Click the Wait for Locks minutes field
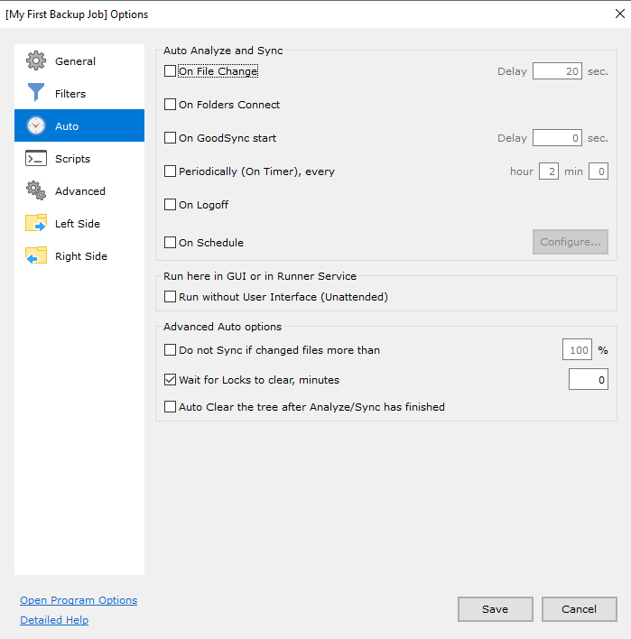 pos(589,379)
